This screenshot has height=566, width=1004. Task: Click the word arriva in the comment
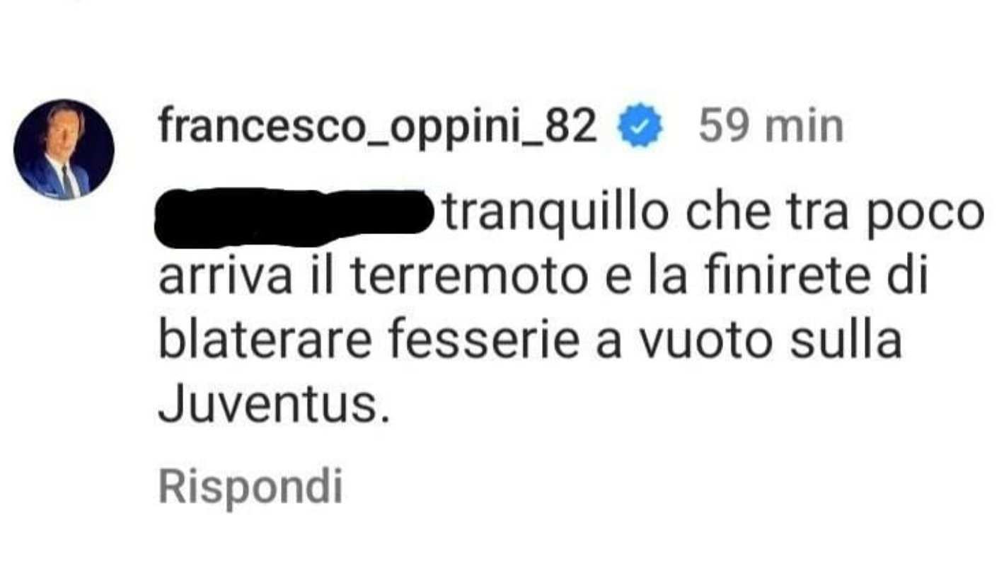(225, 278)
